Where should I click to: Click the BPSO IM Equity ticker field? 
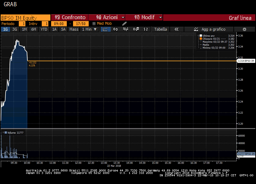pos(25,17)
